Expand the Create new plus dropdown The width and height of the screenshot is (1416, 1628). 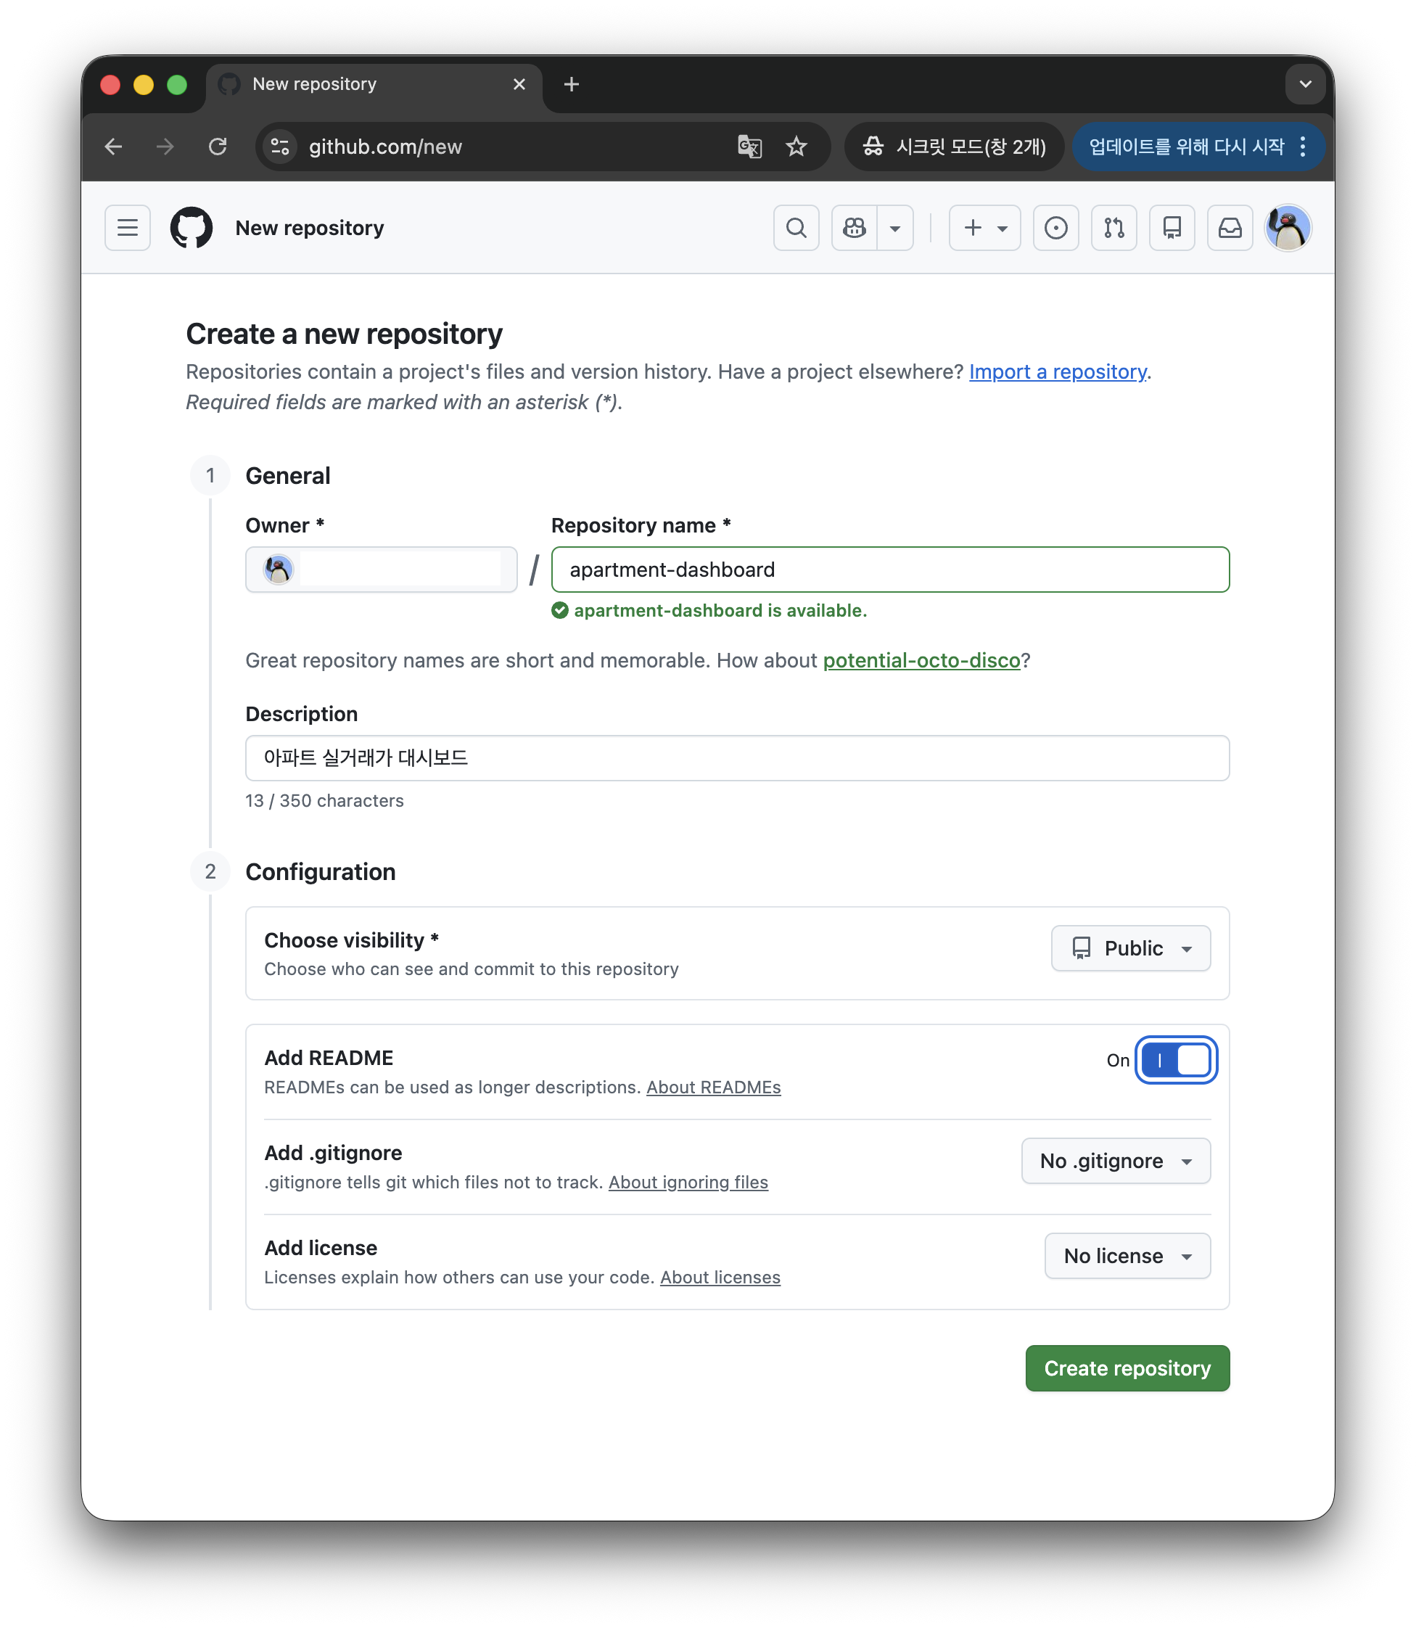coord(984,228)
